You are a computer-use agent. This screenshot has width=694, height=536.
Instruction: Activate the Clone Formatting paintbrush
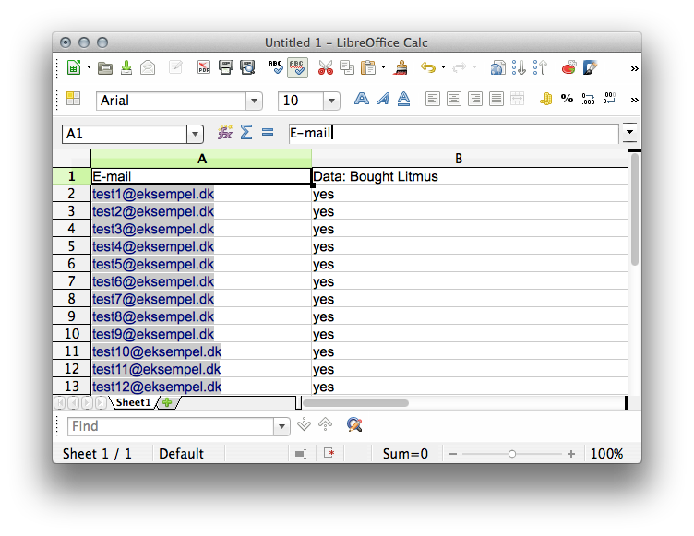401,67
